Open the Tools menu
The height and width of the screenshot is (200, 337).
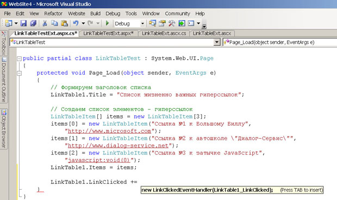pyautogui.click(x=131, y=14)
